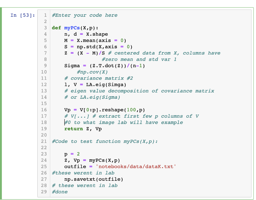Click empty line 15 in the code
Screen dimensions: 256x200
pos(75,103)
